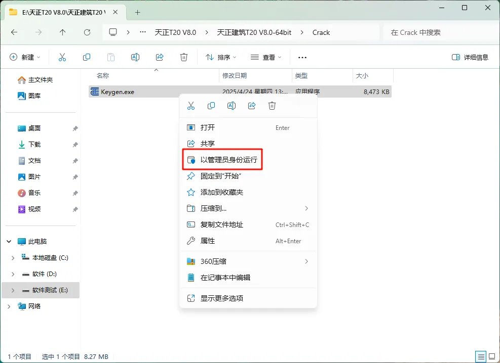The image size is (500, 363).
Task: Click the context menu Rename icon
Action: [x=232, y=106]
